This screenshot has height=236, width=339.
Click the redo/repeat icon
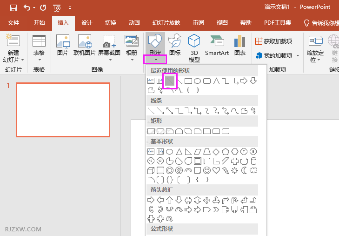[x=43, y=8]
